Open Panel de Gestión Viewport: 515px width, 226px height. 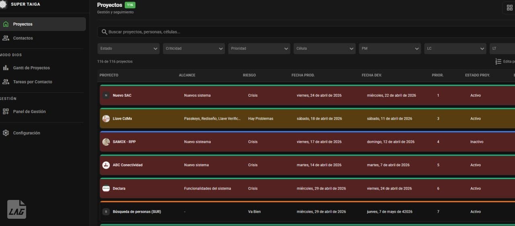(x=43, y=112)
